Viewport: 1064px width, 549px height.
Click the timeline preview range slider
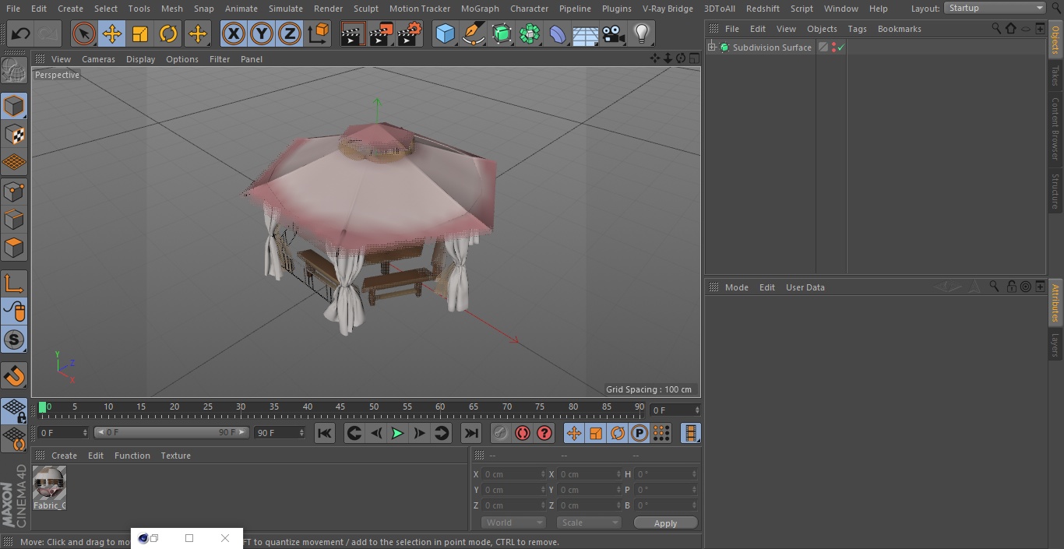(172, 432)
